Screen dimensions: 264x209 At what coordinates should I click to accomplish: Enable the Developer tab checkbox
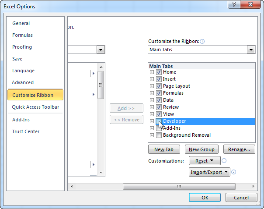coord(159,121)
